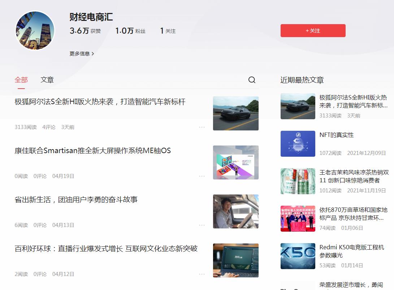The height and width of the screenshot is (290, 394).
Task: Open the 极狐阿尔法S article in the 近期最热文章 sidebar
Action: (353, 101)
